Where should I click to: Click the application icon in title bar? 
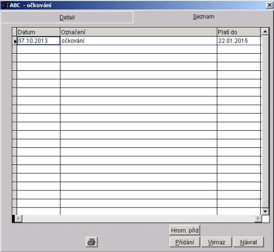coord(5,5)
